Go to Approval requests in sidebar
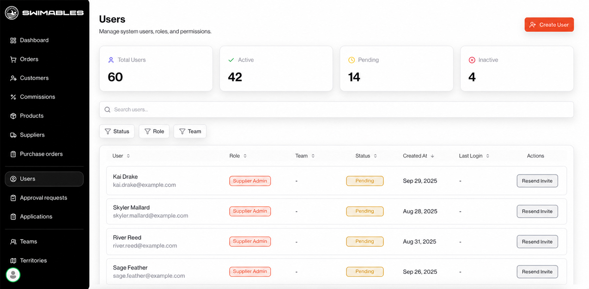 [44, 198]
